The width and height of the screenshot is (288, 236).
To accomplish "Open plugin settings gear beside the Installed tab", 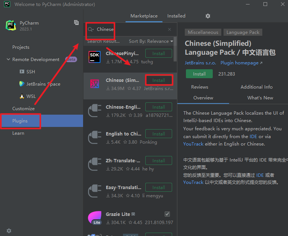I will [208, 16].
